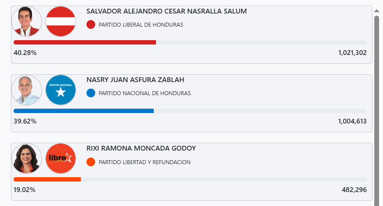Click the Partido Libertad y Refundacion label
Viewport: 383px width, 206px height.
tap(145, 162)
